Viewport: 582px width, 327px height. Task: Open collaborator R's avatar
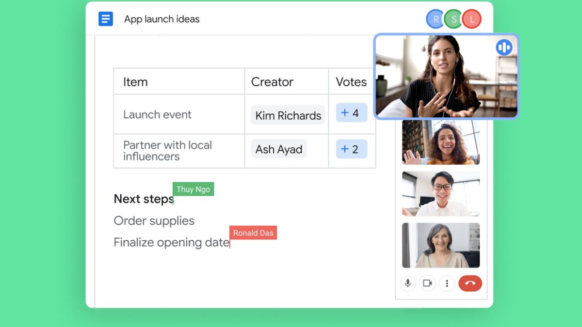(x=436, y=19)
